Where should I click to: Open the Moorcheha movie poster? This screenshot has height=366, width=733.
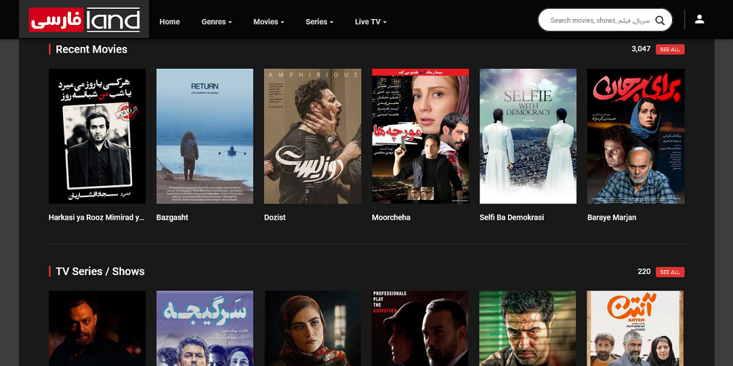[420, 136]
